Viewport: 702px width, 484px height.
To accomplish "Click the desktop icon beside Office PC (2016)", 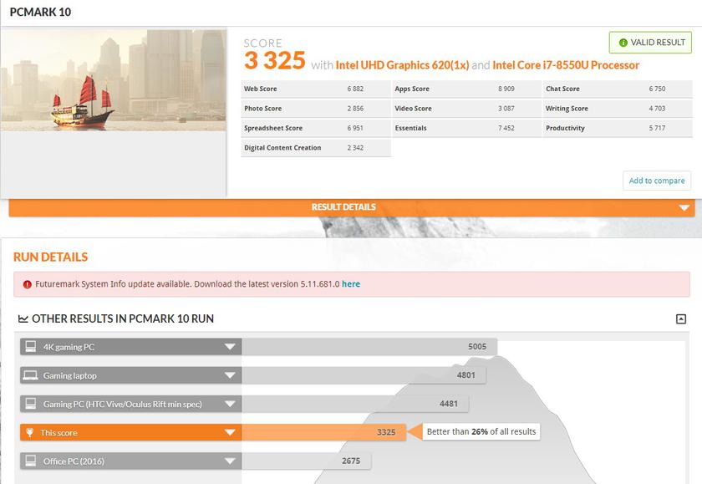I will (x=30, y=461).
